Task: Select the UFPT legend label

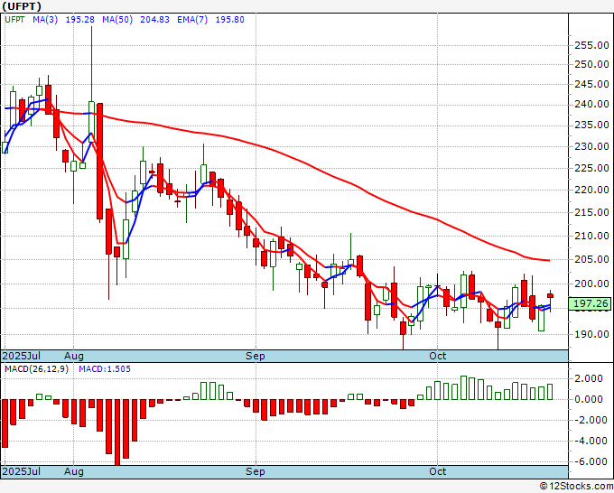Action: coord(14,20)
